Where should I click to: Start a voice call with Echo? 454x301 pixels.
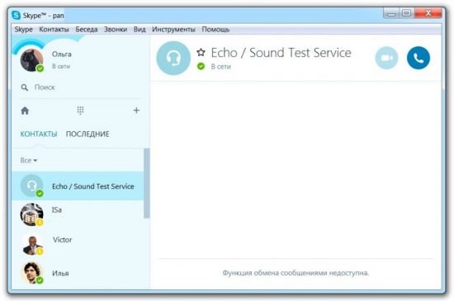pos(419,58)
